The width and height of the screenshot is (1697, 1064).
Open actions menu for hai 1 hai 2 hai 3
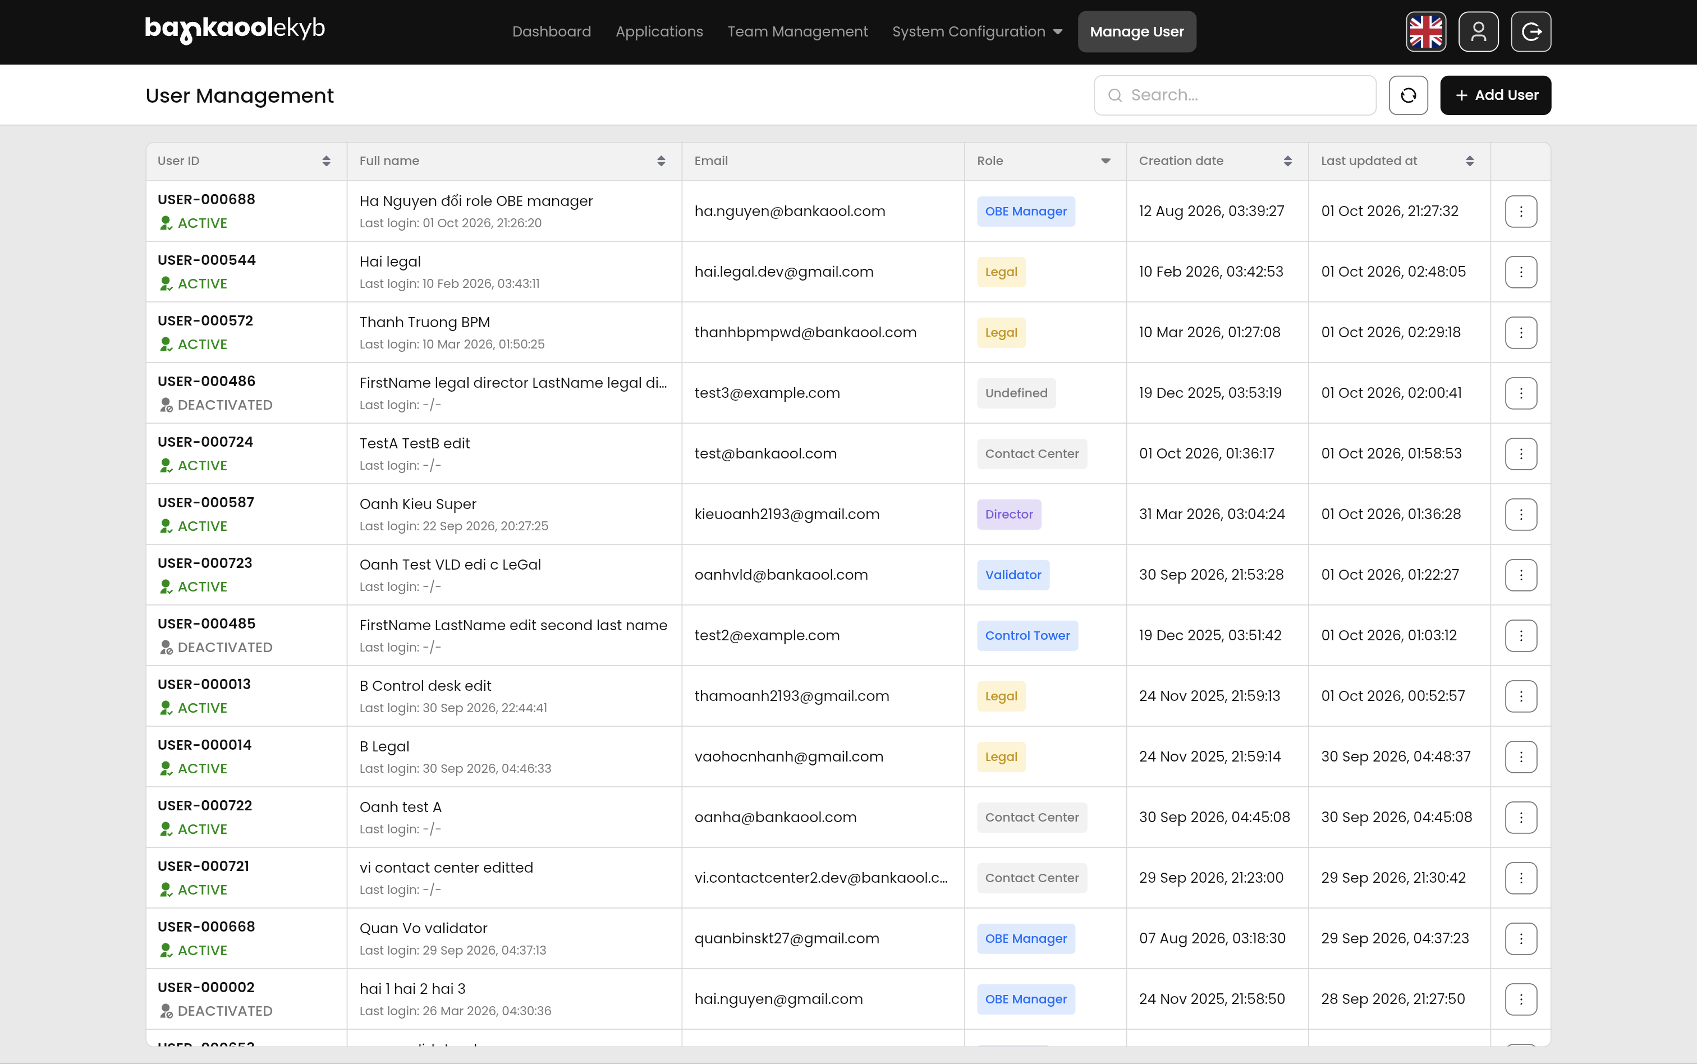pos(1520,998)
